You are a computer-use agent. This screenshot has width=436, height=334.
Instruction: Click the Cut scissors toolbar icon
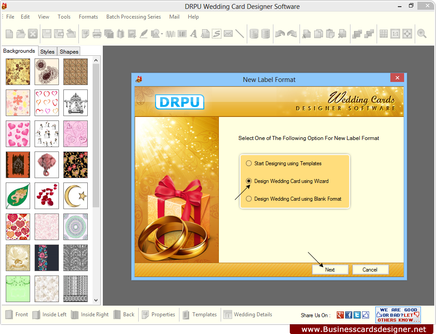click(x=307, y=34)
